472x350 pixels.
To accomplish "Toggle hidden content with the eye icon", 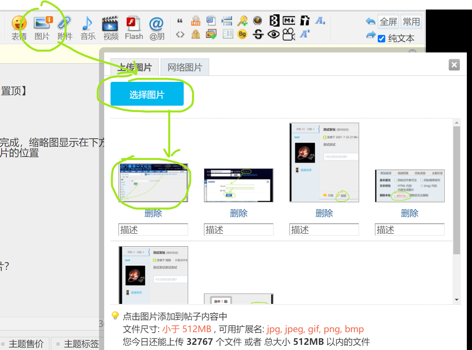I will click(274, 35).
